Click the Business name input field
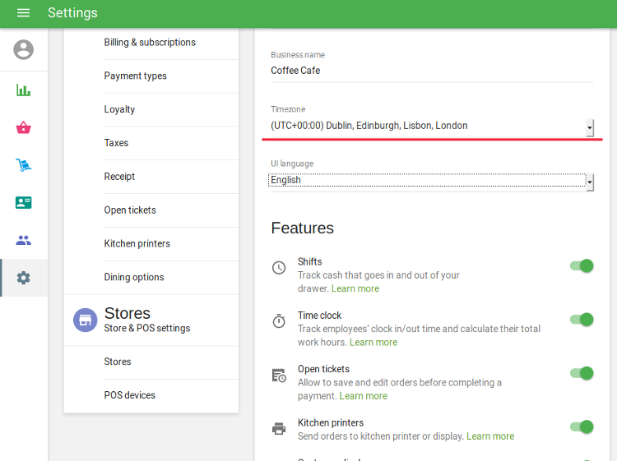Image resolution: width=617 pixels, height=461 pixels. [432, 71]
